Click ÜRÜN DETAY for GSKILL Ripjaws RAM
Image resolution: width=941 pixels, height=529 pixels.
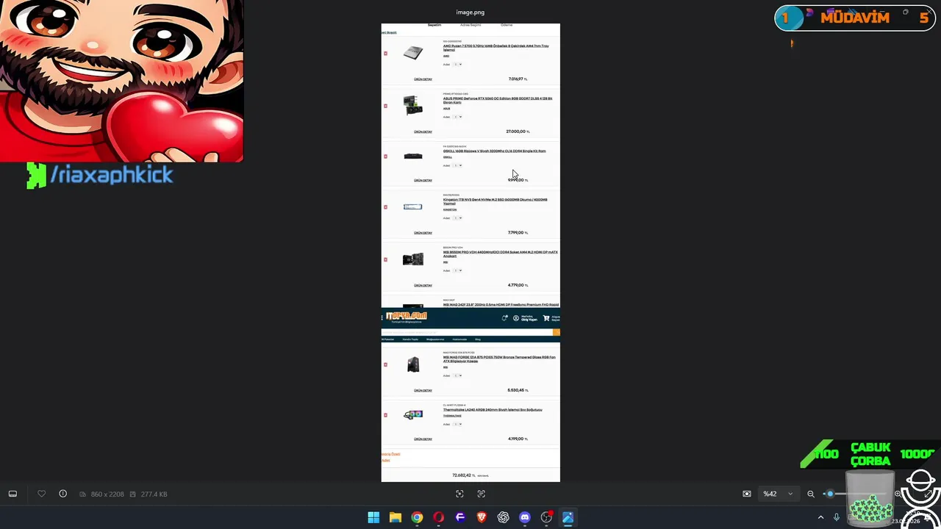pyautogui.click(x=423, y=180)
